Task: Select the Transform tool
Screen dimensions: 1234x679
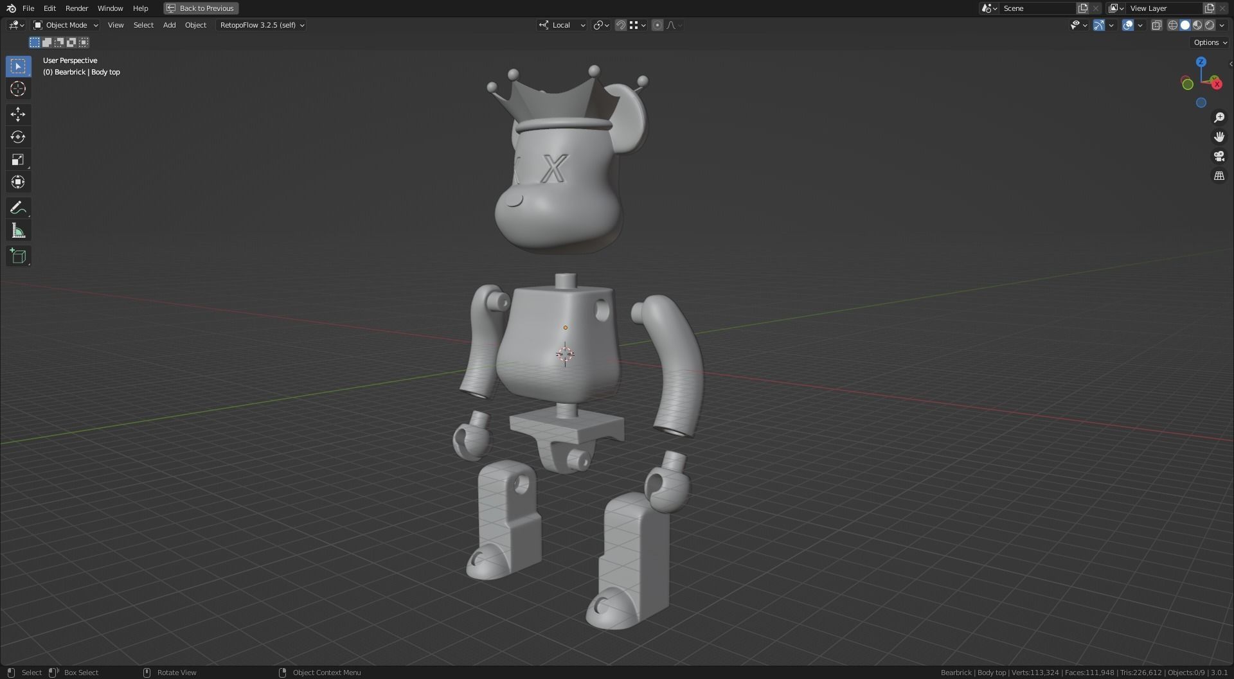Action: pyautogui.click(x=18, y=182)
